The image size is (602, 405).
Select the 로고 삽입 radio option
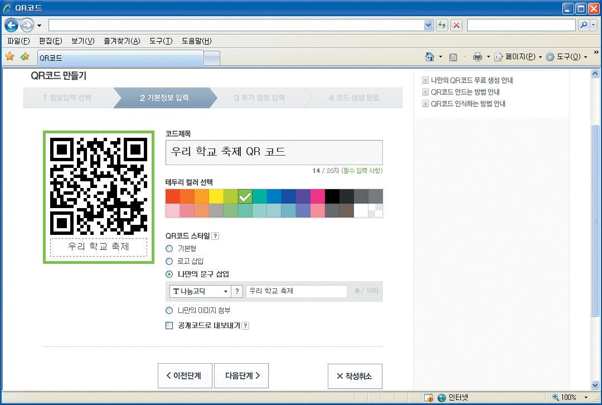[169, 261]
